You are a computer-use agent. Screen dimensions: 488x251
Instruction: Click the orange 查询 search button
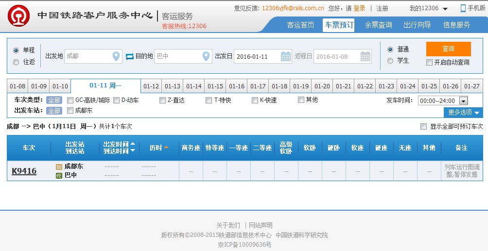click(448, 49)
